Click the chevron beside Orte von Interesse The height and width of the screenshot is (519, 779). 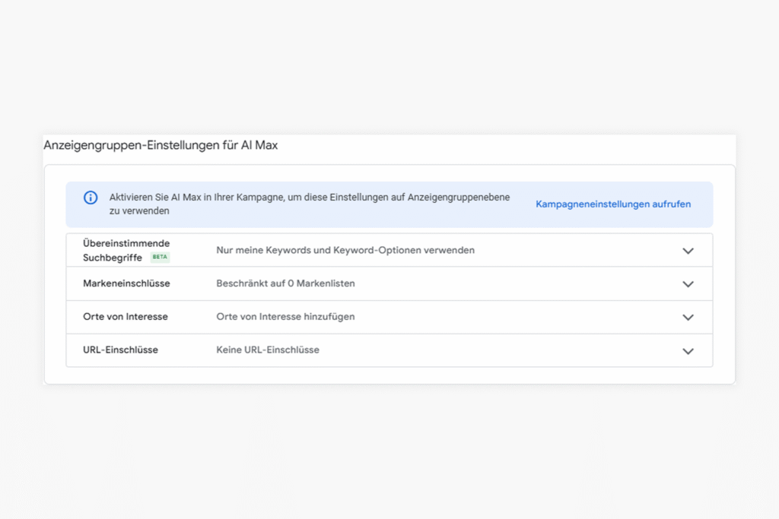coord(688,317)
